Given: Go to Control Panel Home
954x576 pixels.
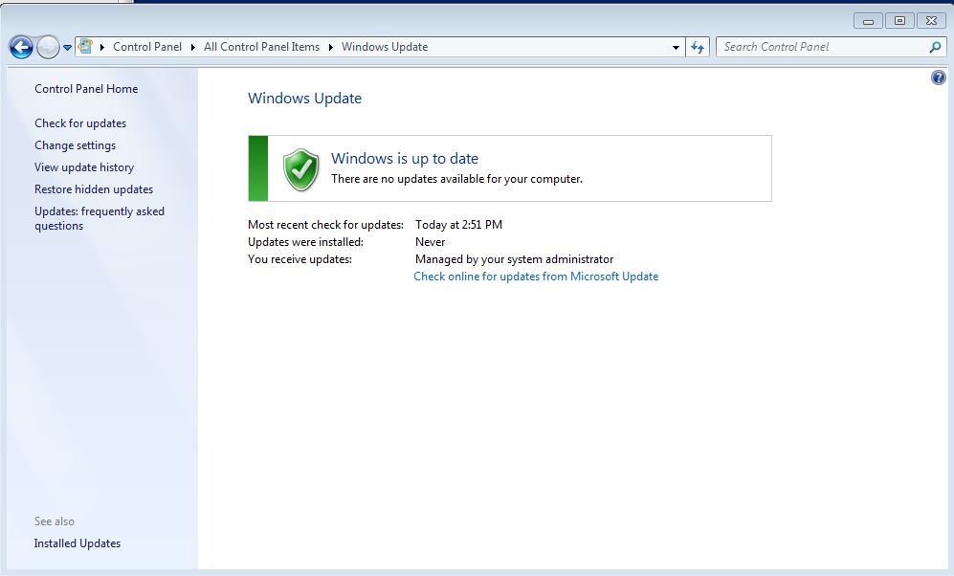Looking at the screenshot, I should click(86, 89).
